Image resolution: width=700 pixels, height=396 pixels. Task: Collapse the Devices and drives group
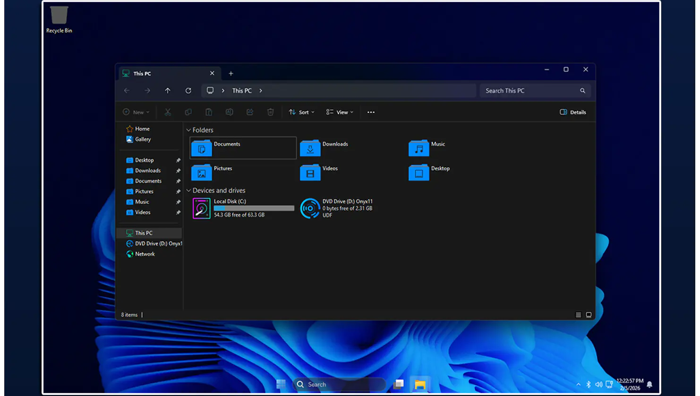click(188, 190)
